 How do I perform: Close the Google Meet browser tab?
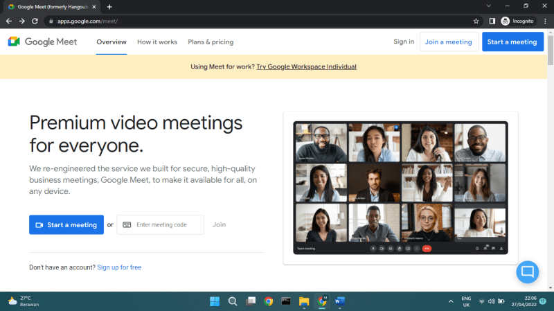(x=94, y=7)
